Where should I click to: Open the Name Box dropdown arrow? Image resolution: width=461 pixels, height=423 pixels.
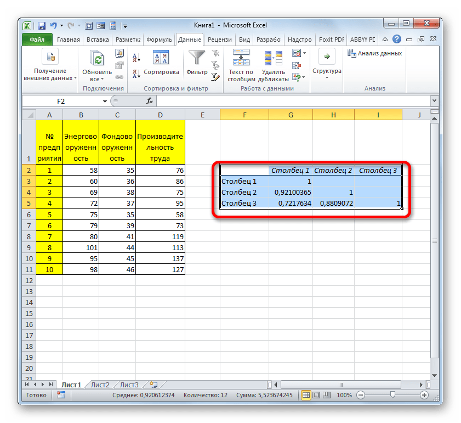(x=105, y=101)
